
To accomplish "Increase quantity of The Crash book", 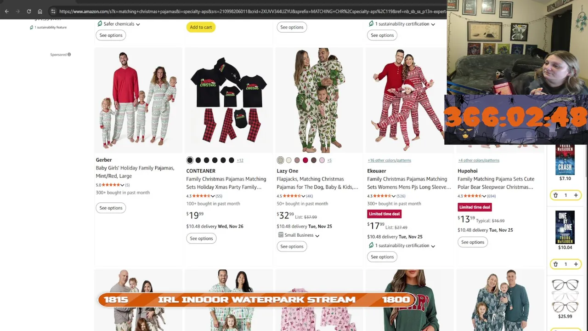I will [x=576, y=195].
